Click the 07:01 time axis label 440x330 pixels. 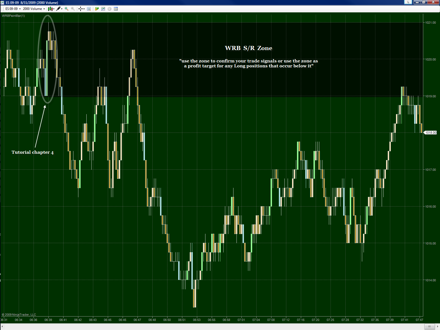pos(241,320)
